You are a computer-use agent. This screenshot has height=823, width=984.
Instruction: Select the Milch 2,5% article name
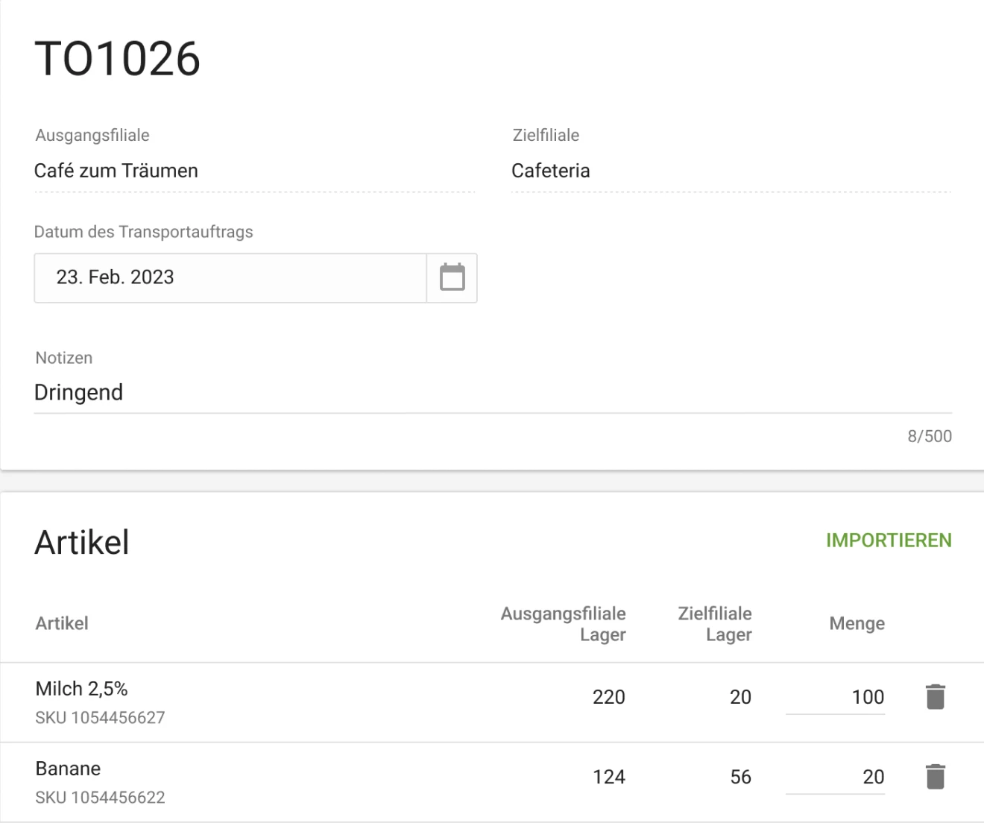coord(81,689)
